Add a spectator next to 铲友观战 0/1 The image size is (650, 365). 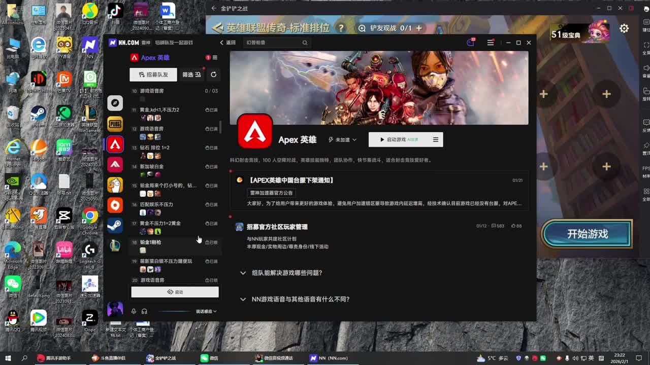tap(419, 28)
